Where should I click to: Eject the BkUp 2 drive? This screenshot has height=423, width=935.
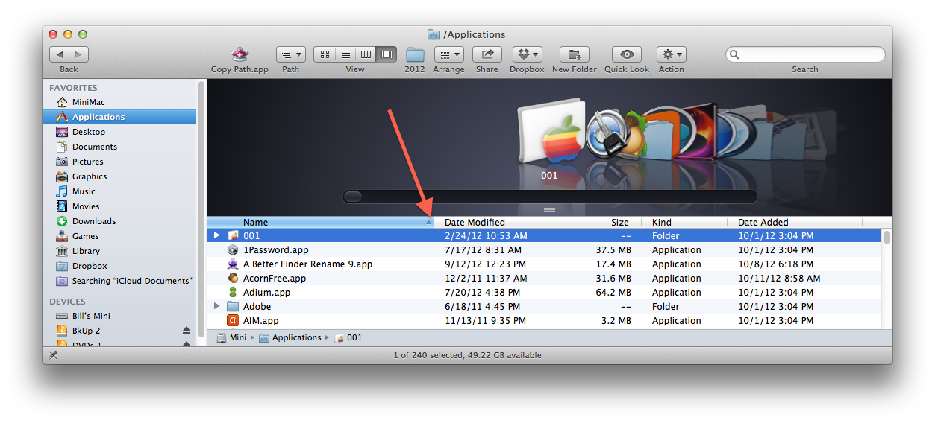187,331
